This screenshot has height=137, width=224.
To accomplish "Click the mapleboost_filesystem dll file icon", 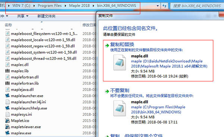I will (x=7, y=33).
